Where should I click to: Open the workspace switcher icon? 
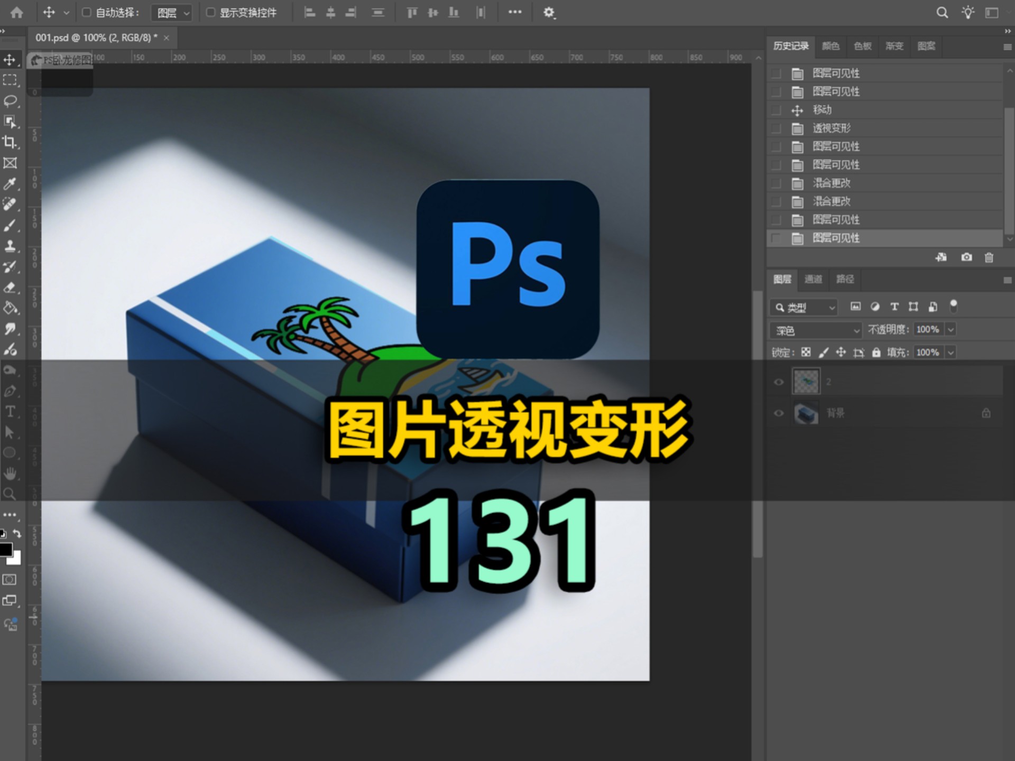click(992, 13)
